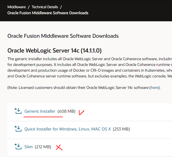The height and width of the screenshot is (157, 172).
Task: Click the download icon beside Quick Installer
Action: point(18,129)
